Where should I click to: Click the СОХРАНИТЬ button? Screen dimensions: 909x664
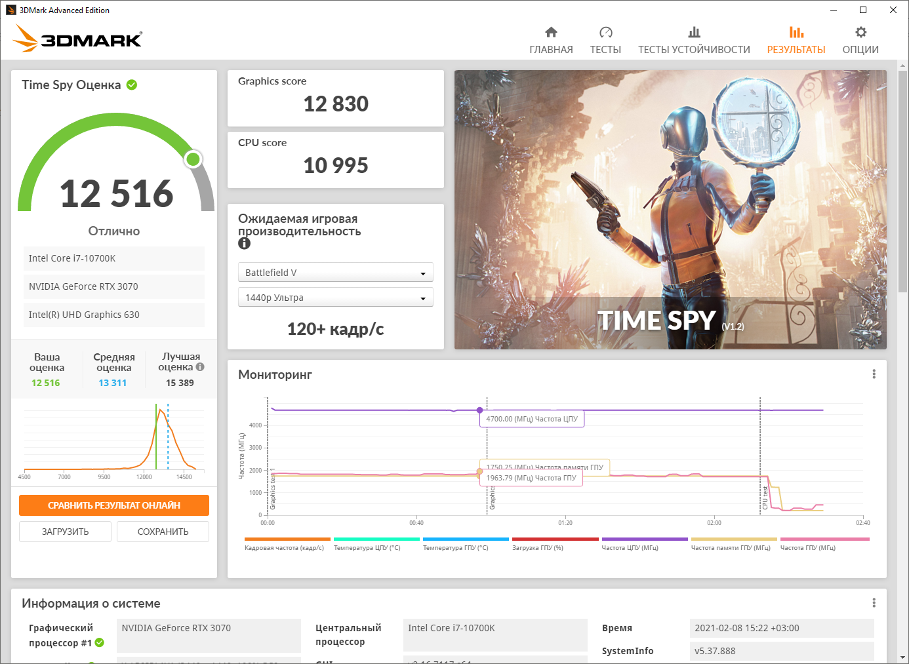coord(163,532)
